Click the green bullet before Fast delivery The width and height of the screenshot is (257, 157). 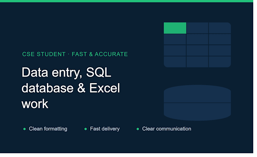click(x=85, y=129)
